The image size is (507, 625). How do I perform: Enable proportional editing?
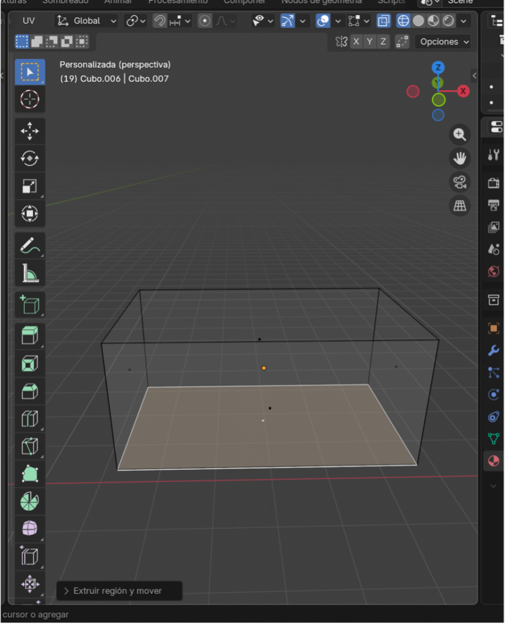[203, 20]
